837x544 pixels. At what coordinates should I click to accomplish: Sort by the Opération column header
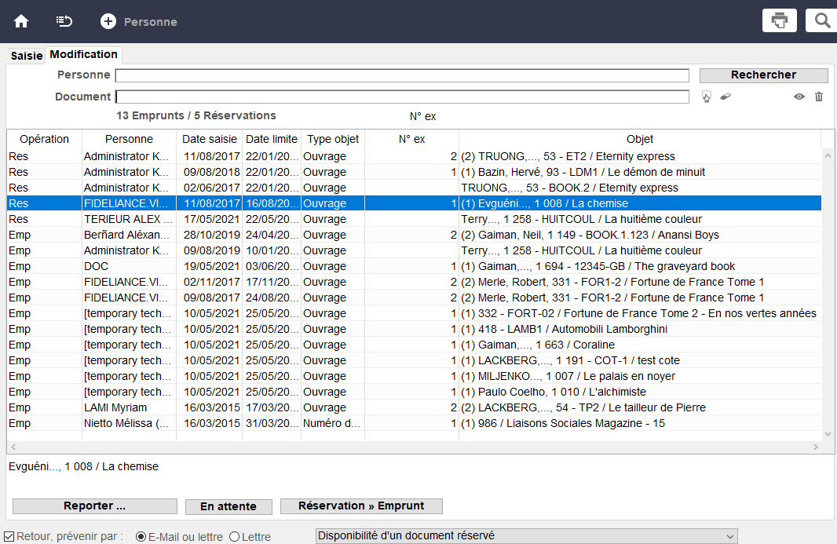click(44, 140)
